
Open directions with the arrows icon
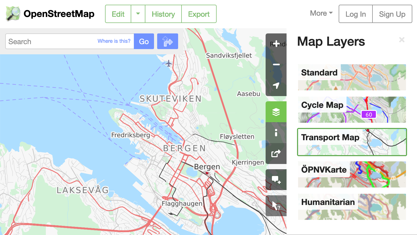(168, 41)
